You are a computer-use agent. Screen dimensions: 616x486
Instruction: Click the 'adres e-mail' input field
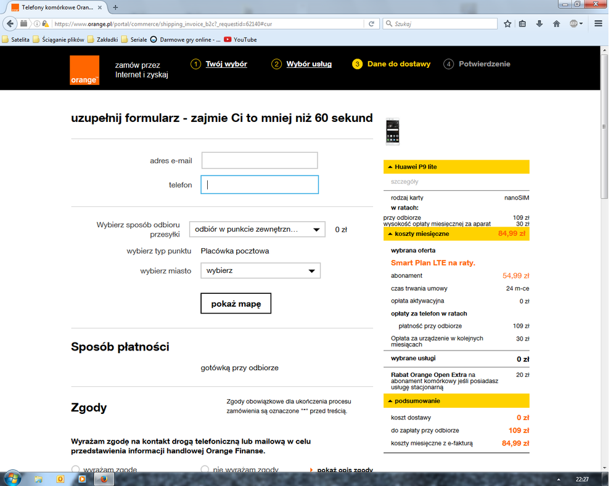coord(260,161)
